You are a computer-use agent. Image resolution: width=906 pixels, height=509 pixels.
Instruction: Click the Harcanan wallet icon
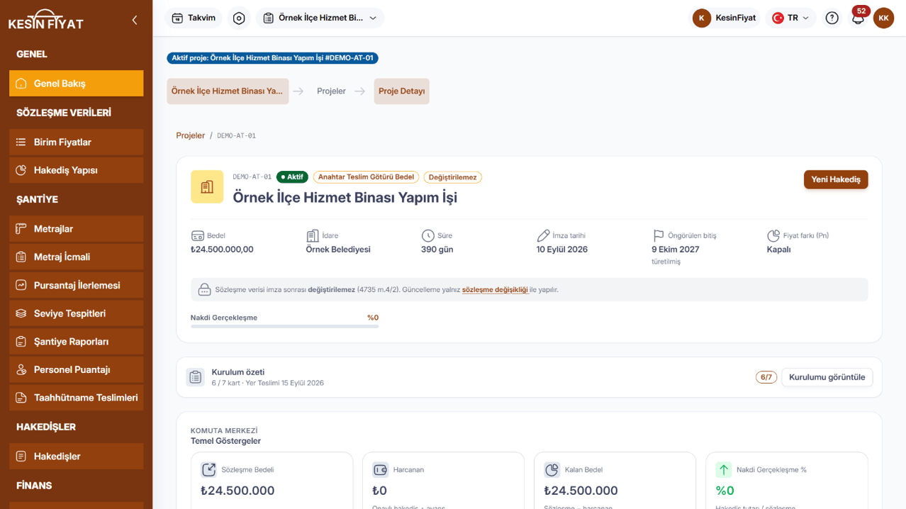[380, 469]
